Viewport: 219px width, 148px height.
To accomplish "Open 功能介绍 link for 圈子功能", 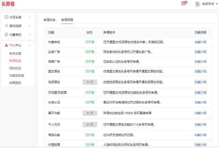I will [x=201, y=113].
